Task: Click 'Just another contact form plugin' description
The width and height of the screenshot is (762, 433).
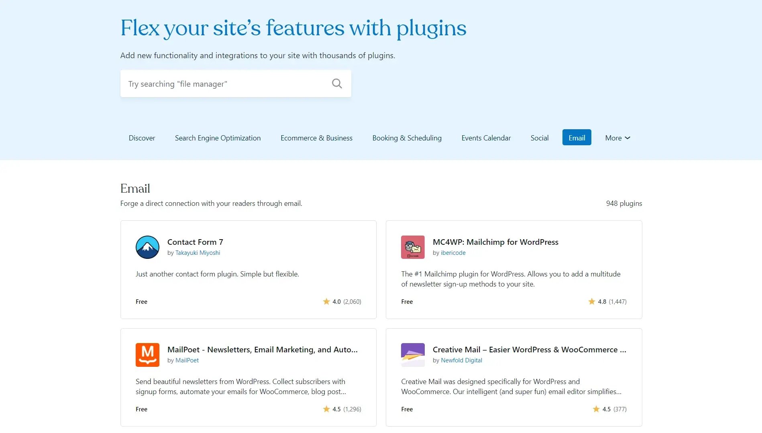Action: coord(217,274)
